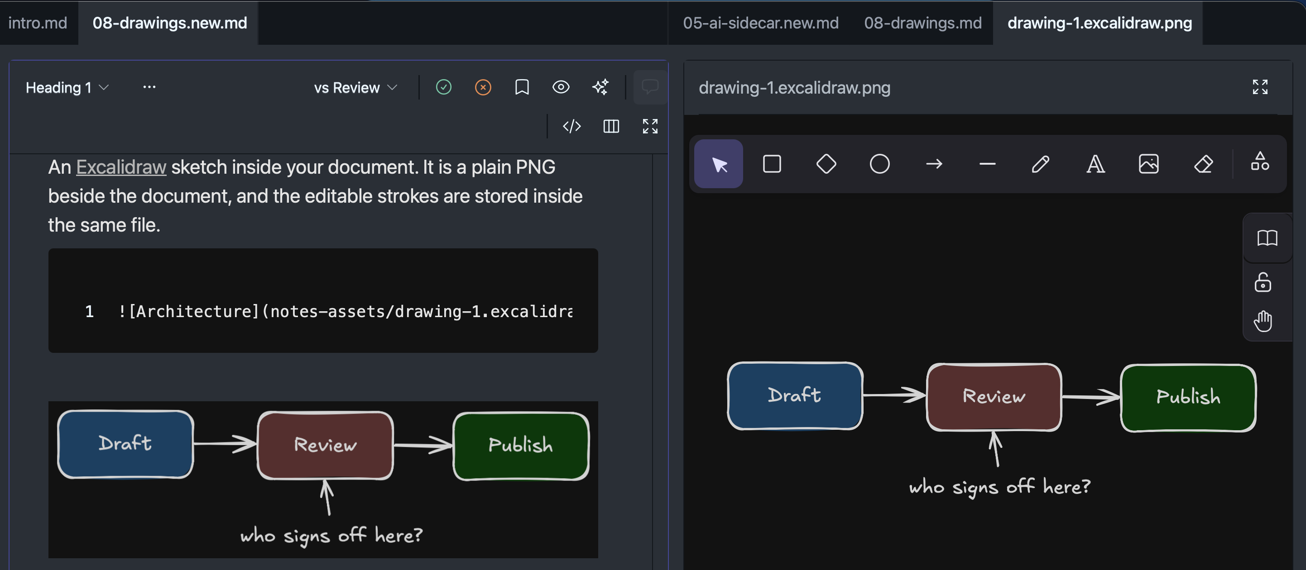
Task: Open the comment bubble button
Action: coord(650,87)
